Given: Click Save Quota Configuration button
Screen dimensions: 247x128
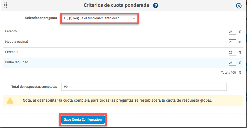Looking at the screenshot, I should pos(83,120).
